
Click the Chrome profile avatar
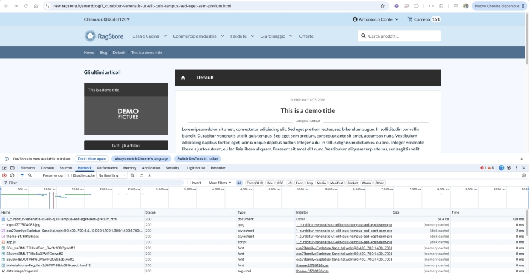(466, 6)
